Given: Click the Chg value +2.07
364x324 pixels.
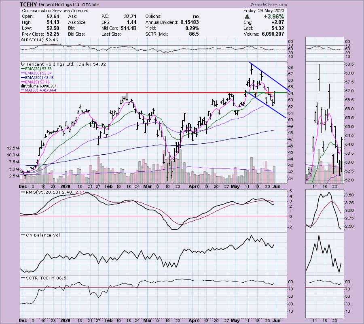Looking at the screenshot, I should [x=278, y=22].
